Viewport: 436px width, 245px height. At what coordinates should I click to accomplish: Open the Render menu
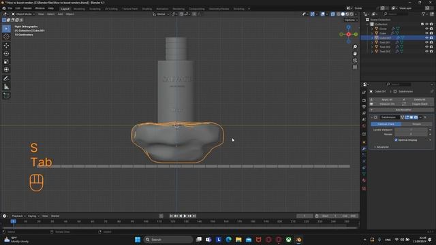[x=27, y=8]
